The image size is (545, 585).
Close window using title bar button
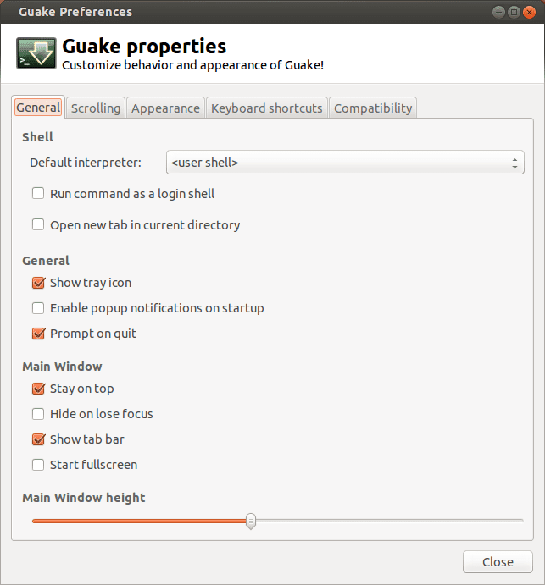pyautogui.click(x=529, y=13)
